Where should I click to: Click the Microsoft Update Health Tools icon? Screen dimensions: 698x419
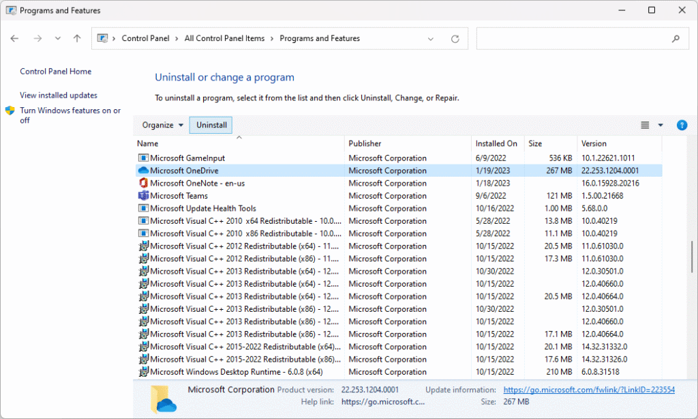[x=143, y=208]
